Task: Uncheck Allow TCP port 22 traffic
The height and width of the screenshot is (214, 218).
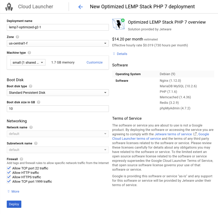Action: coord(9,168)
